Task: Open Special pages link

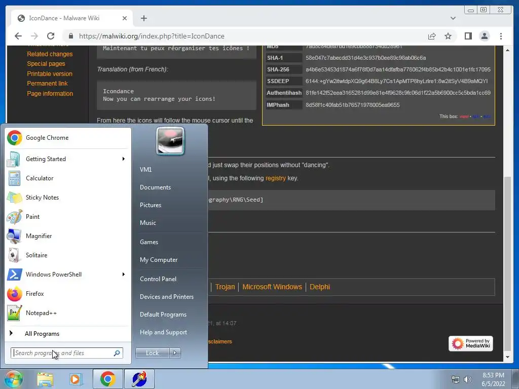Action: click(x=46, y=64)
